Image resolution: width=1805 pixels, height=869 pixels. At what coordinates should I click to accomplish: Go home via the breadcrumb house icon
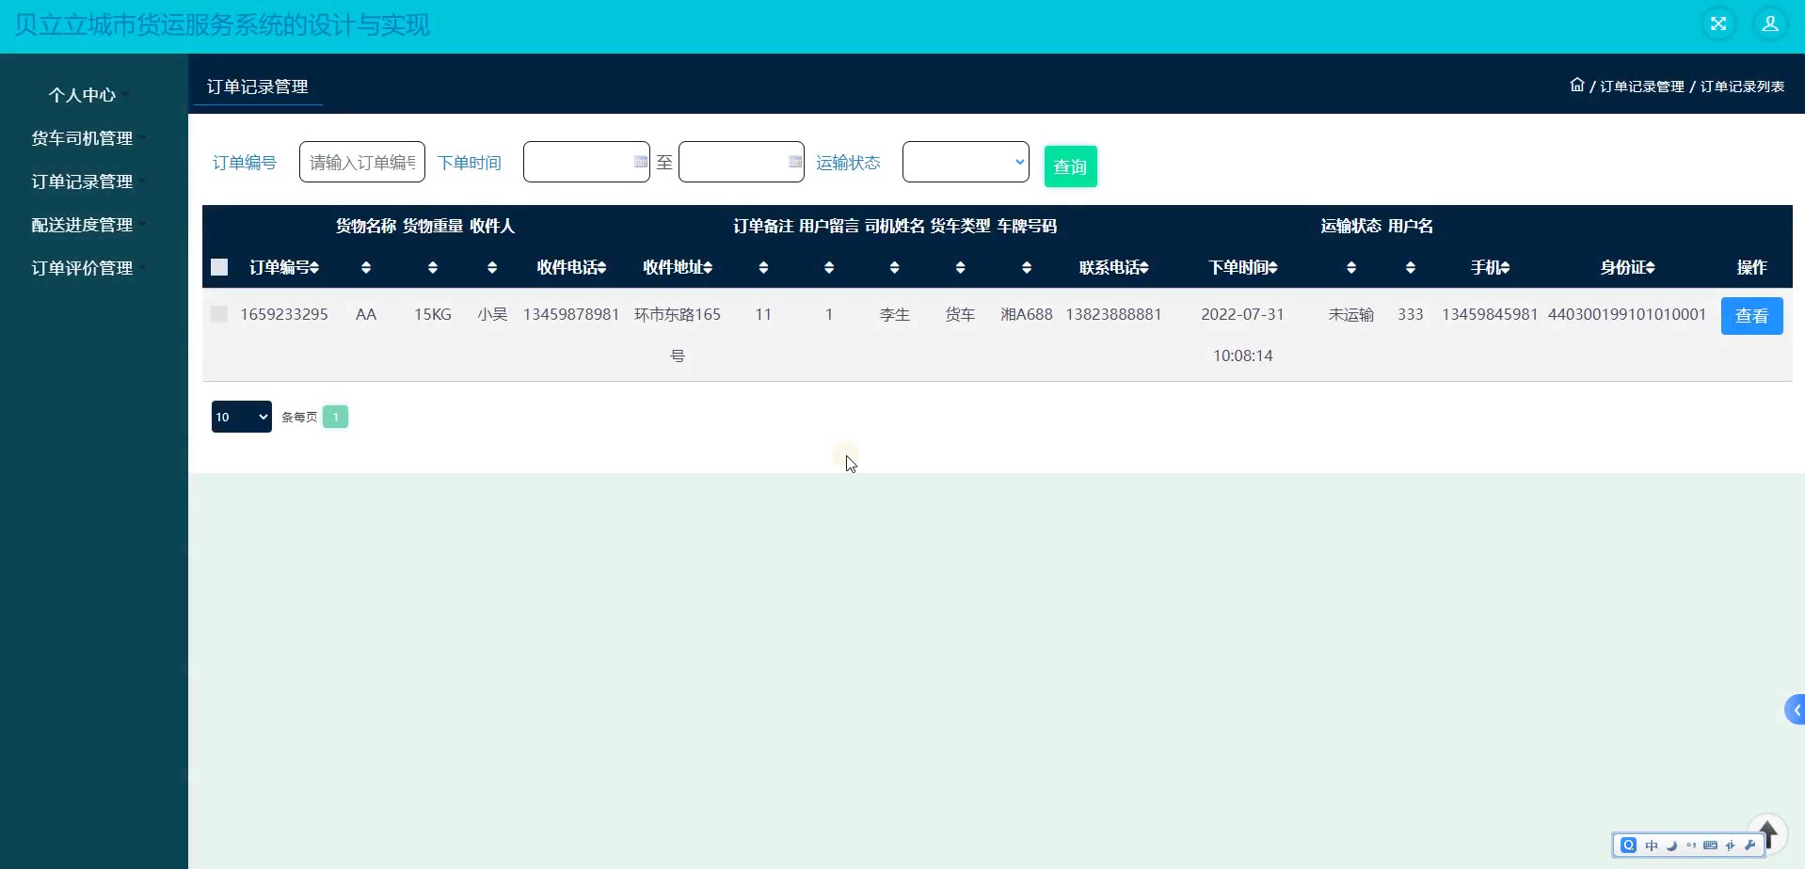pos(1577,86)
